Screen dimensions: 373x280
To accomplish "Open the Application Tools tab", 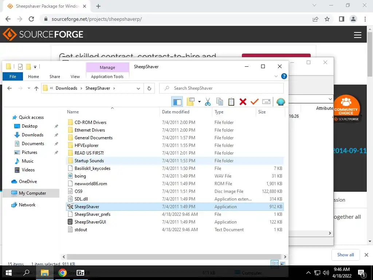I will [107, 77].
